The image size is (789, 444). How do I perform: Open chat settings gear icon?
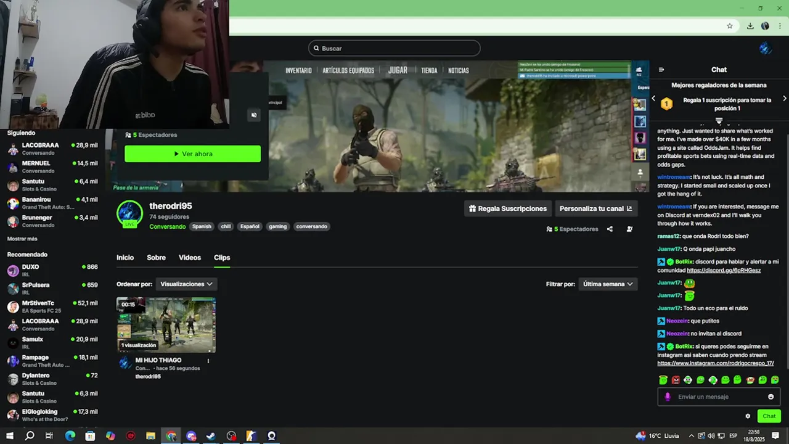point(748,416)
